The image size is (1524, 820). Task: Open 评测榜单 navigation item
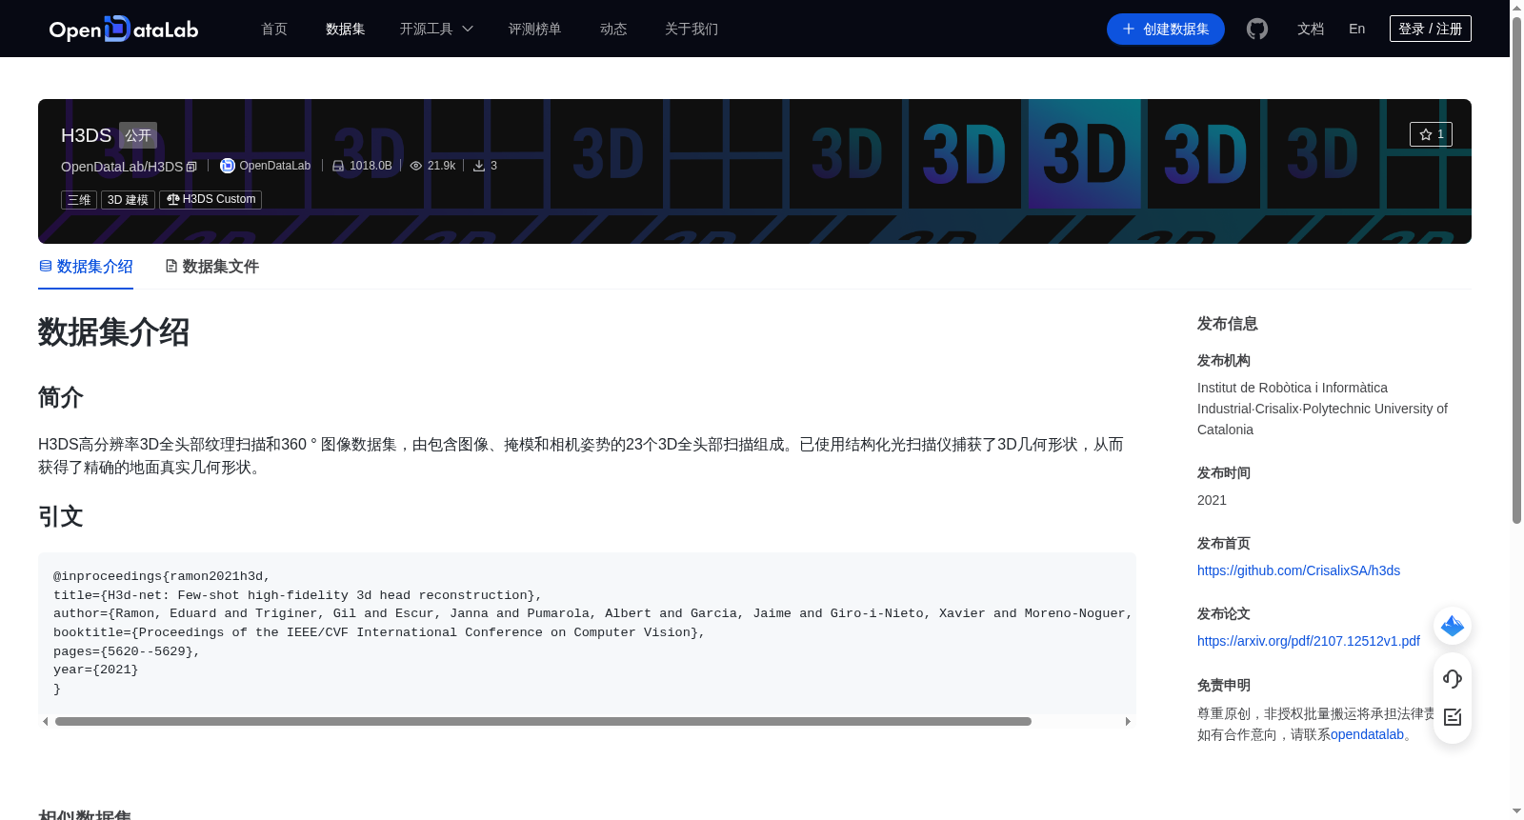click(x=535, y=29)
